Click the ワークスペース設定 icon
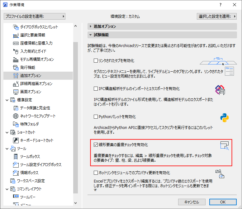Viewport: 242px width, 209px height. pyautogui.click(x=13, y=181)
